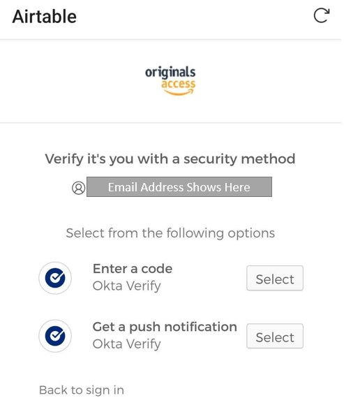The width and height of the screenshot is (344, 419).
Task: Click Okta Verify text under Enter a code
Action: 126,286
